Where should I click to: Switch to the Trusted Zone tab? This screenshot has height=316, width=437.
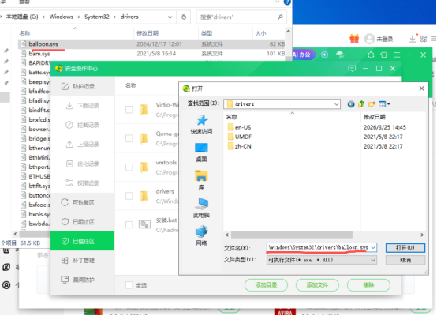(83, 241)
